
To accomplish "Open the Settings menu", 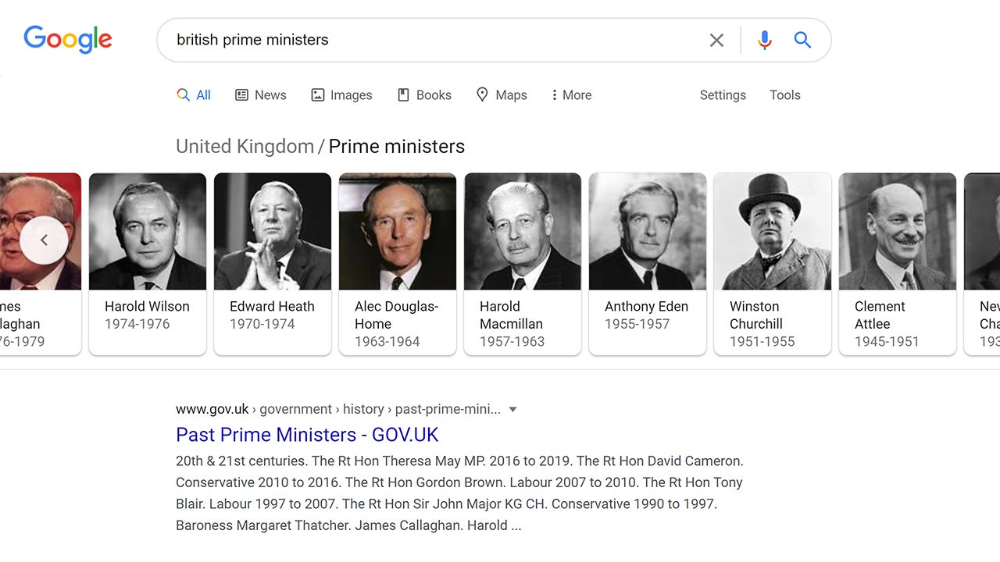I will (723, 95).
